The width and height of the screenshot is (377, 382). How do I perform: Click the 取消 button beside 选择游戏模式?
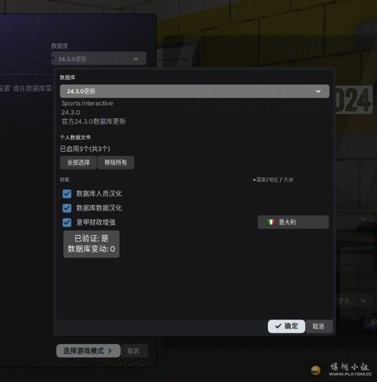click(x=134, y=351)
